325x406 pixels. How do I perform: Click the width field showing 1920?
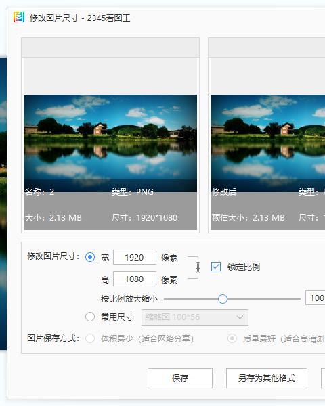click(x=135, y=257)
